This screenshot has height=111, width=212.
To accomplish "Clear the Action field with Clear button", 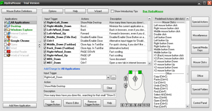I will coord(109,88).
